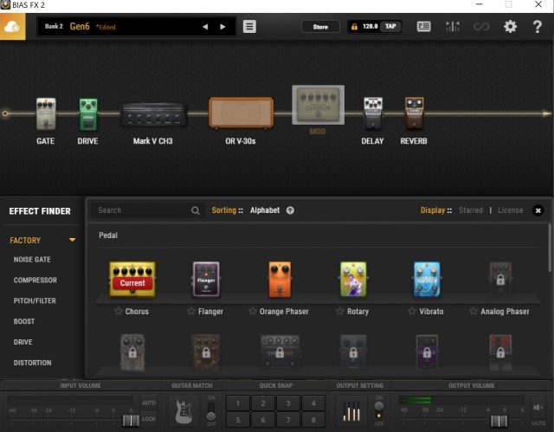Select Quick Snap slot 4
Image resolution: width=554 pixels, height=432 pixels.
coord(313,403)
